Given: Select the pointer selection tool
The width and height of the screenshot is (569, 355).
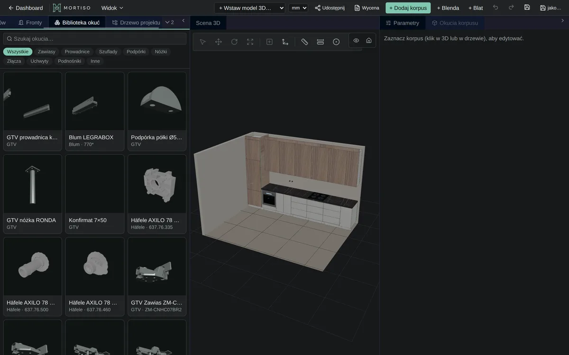Looking at the screenshot, I should pos(203,42).
